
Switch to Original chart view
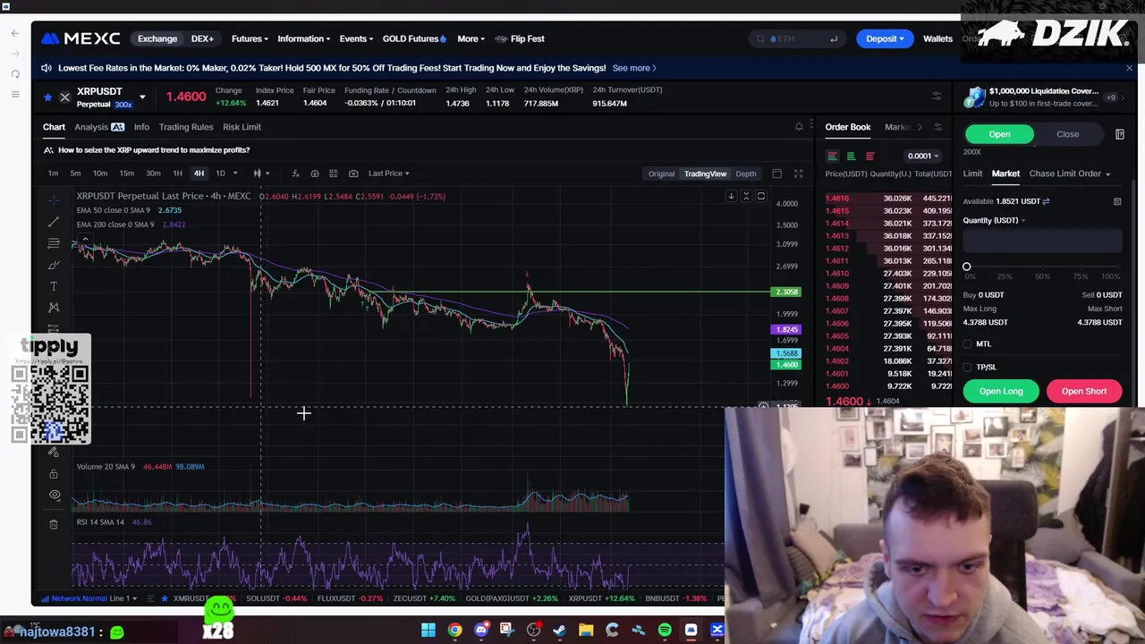[x=661, y=174]
